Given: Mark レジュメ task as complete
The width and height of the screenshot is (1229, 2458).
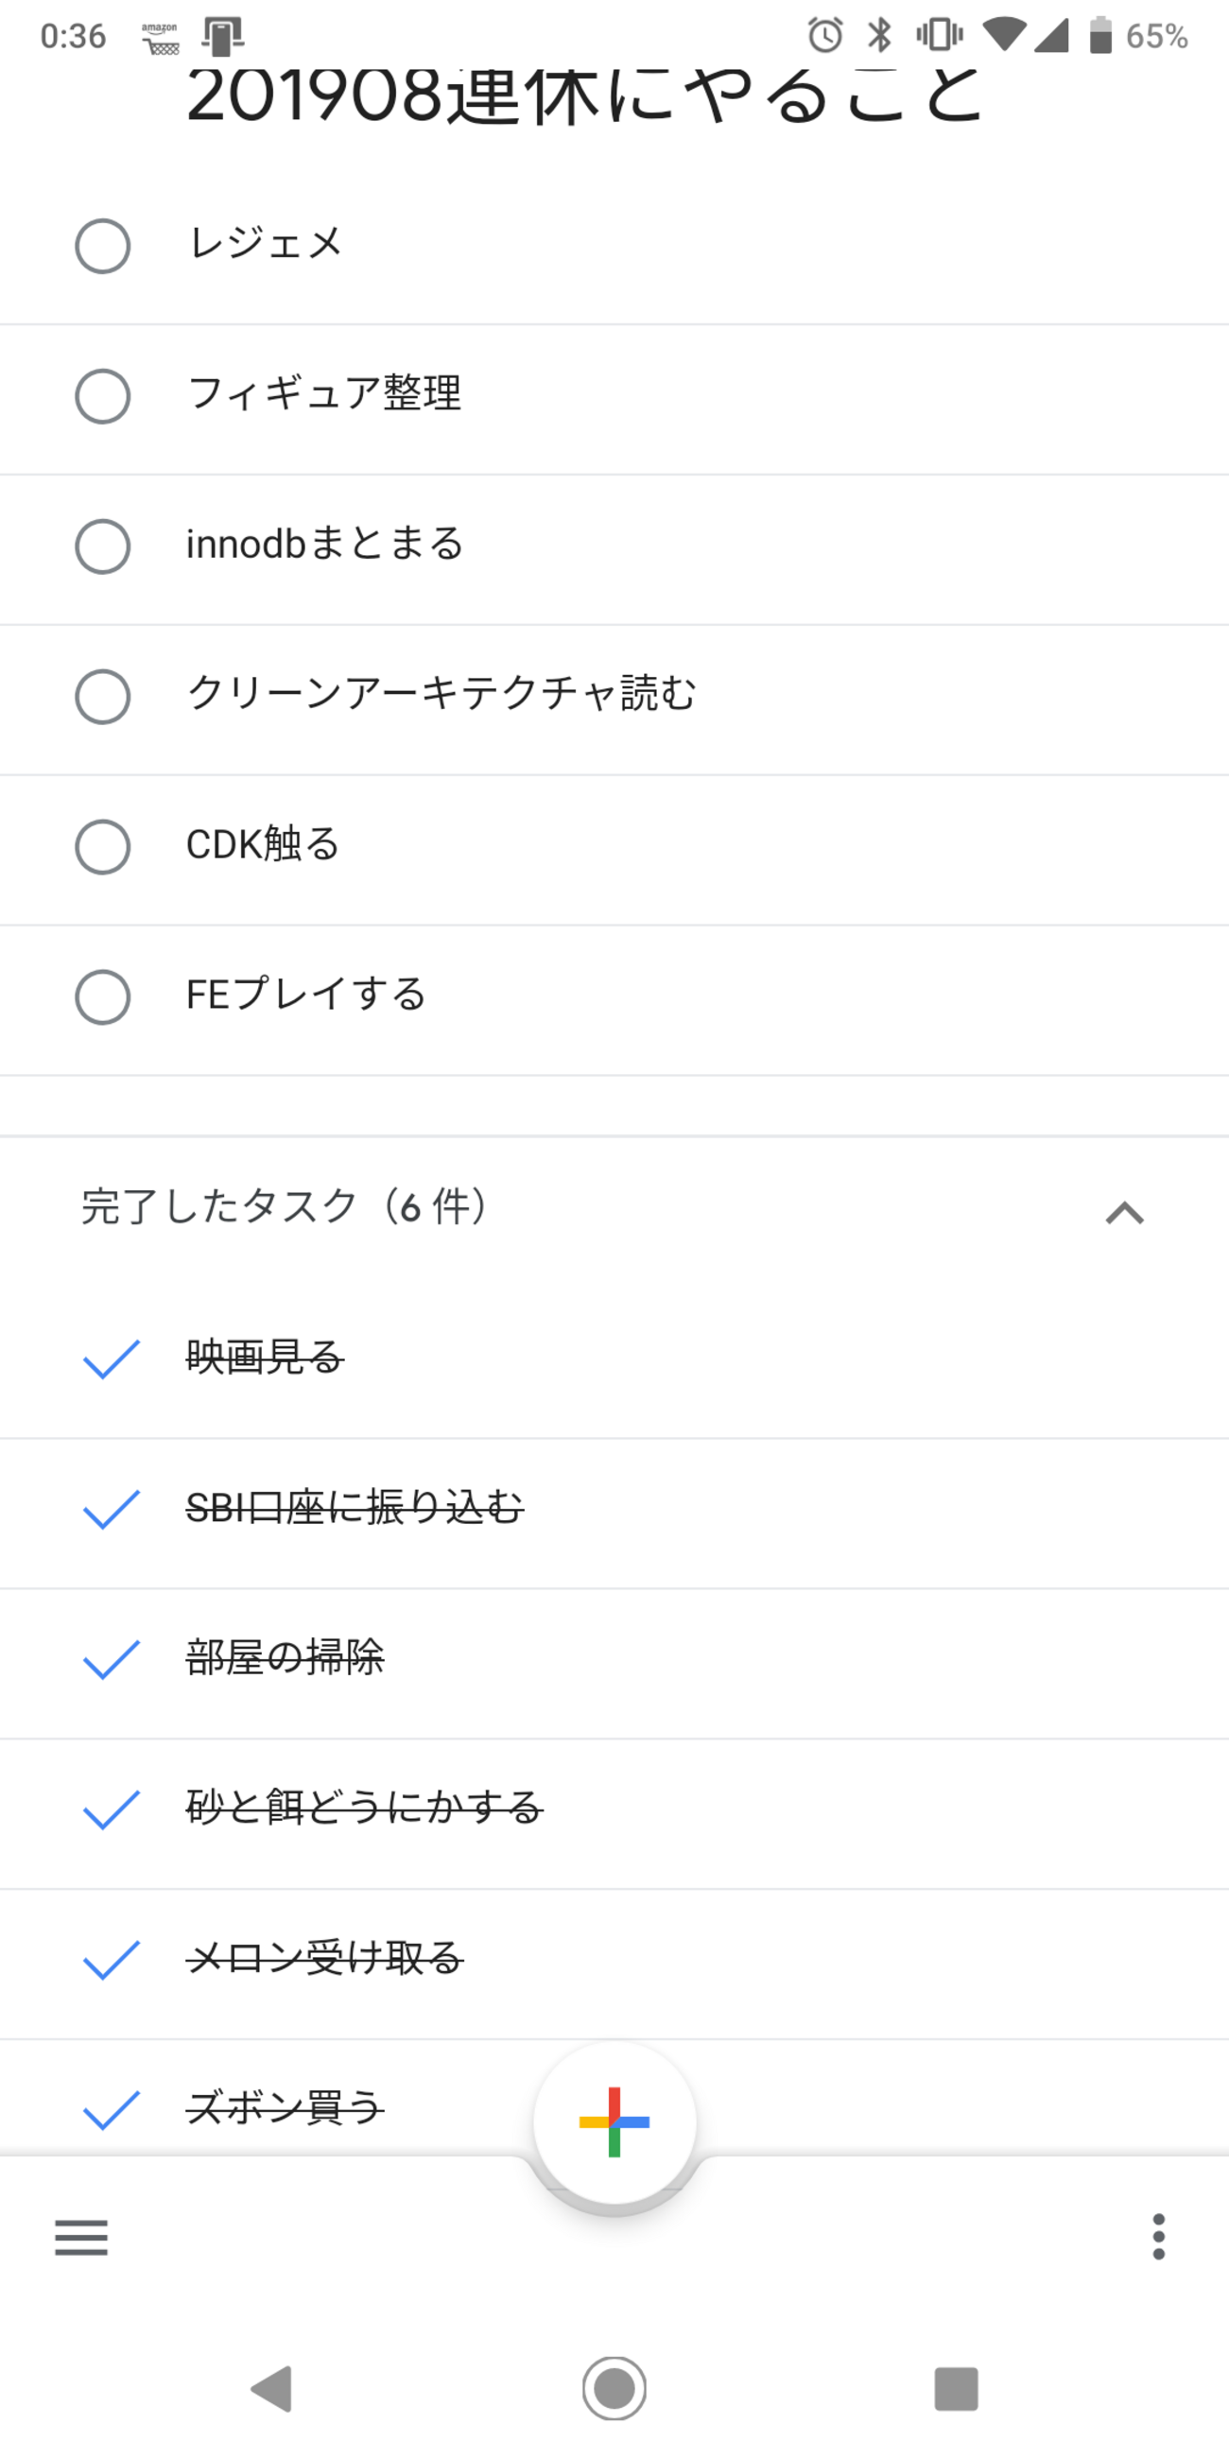Looking at the screenshot, I should click(103, 246).
